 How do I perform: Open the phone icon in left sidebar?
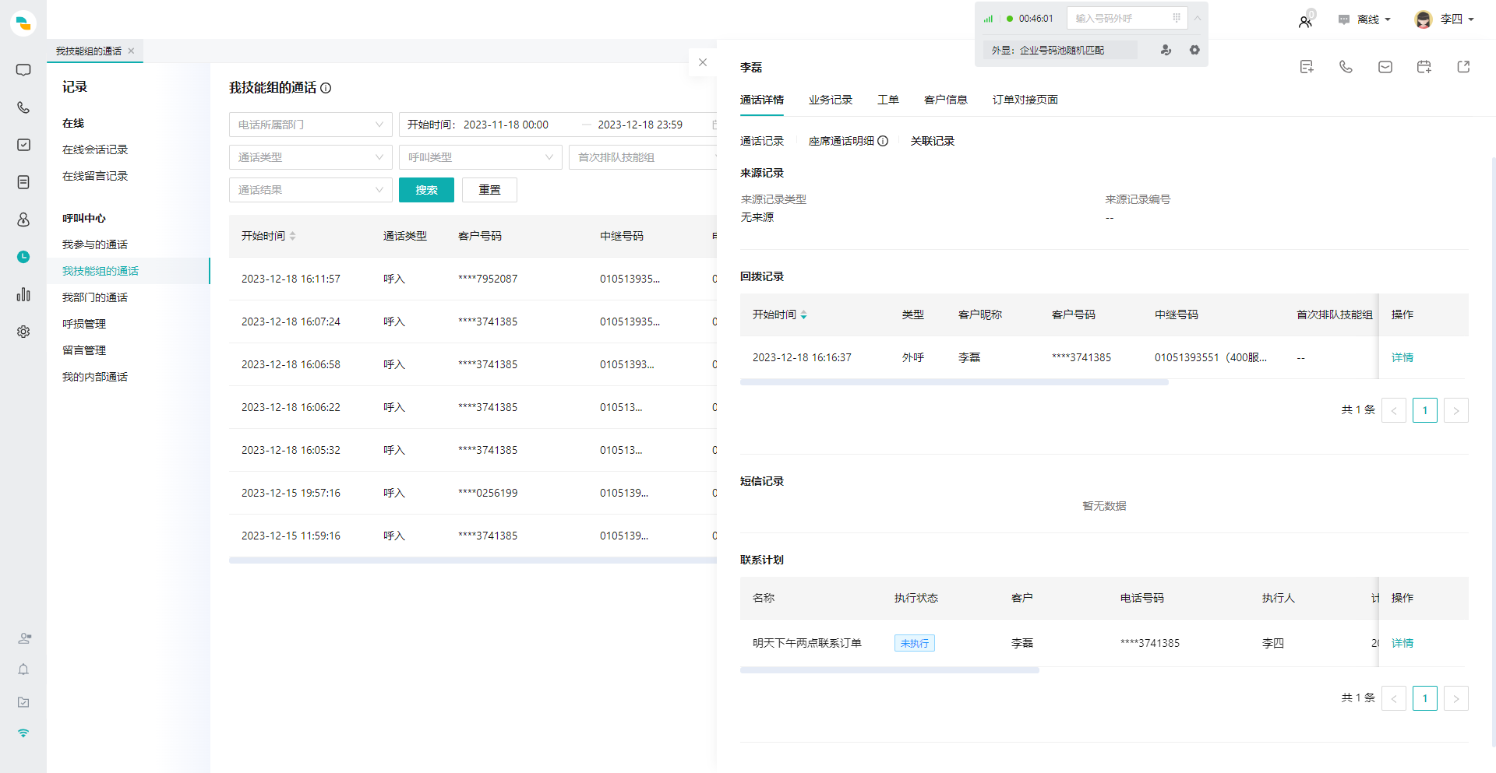[23, 107]
